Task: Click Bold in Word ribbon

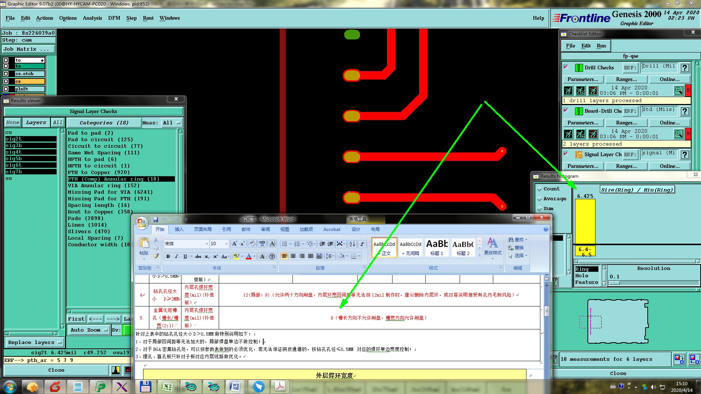Action: coord(168,256)
